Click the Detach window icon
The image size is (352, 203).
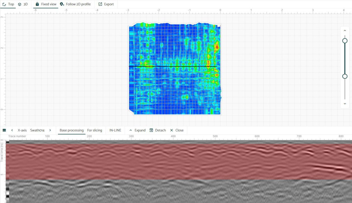(151, 130)
